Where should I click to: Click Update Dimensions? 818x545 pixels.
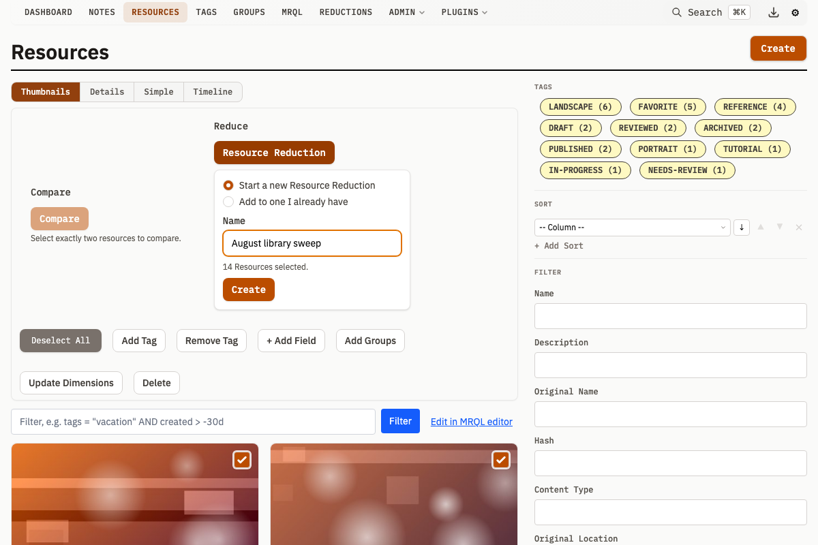(x=71, y=383)
